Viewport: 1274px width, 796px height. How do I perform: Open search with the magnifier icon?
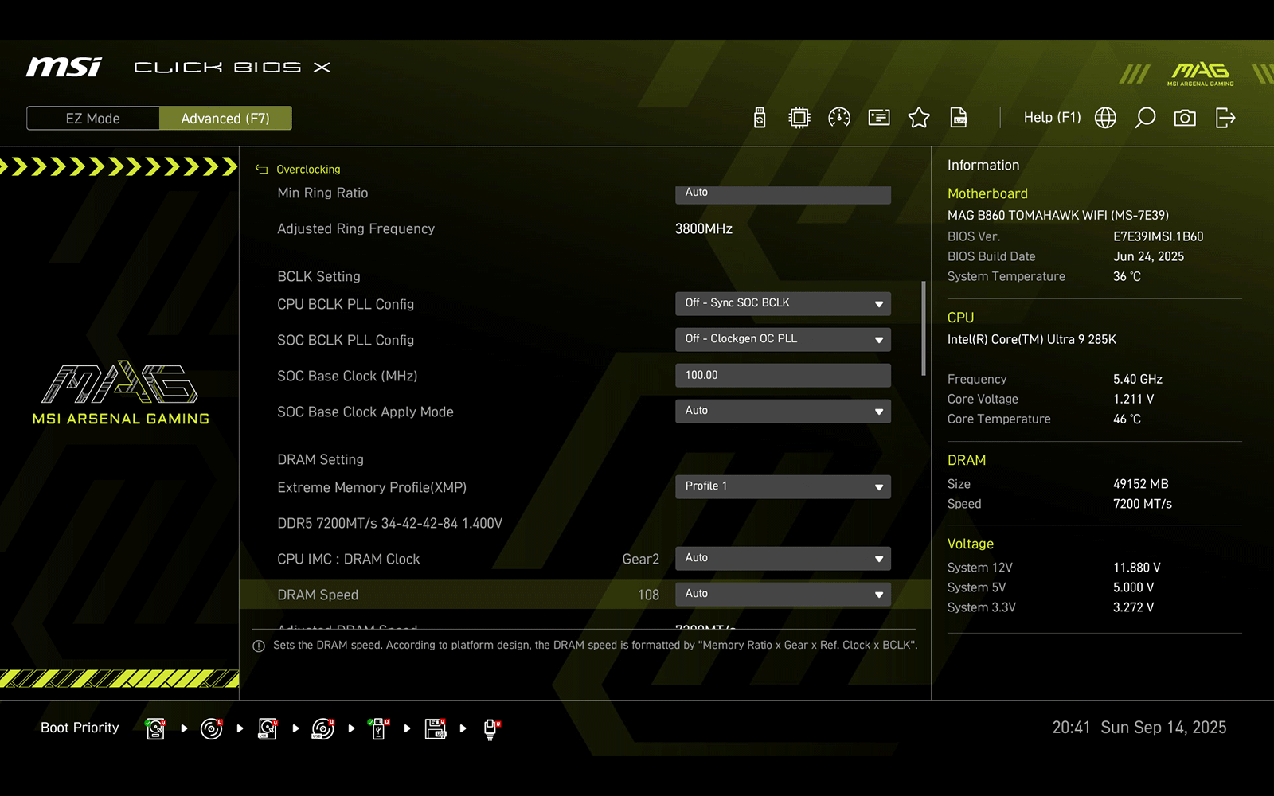click(x=1145, y=118)
